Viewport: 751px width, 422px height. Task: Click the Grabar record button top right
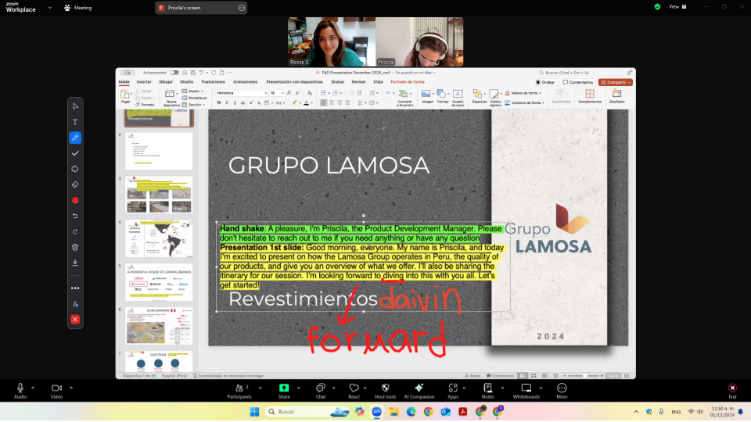pos(545,82)
